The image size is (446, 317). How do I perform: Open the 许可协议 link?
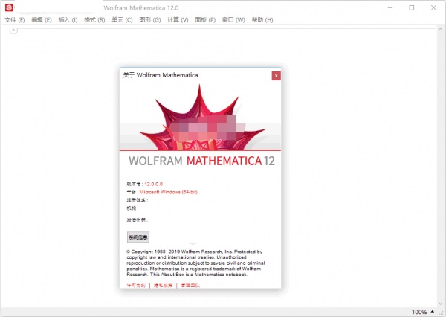(136, 285)
